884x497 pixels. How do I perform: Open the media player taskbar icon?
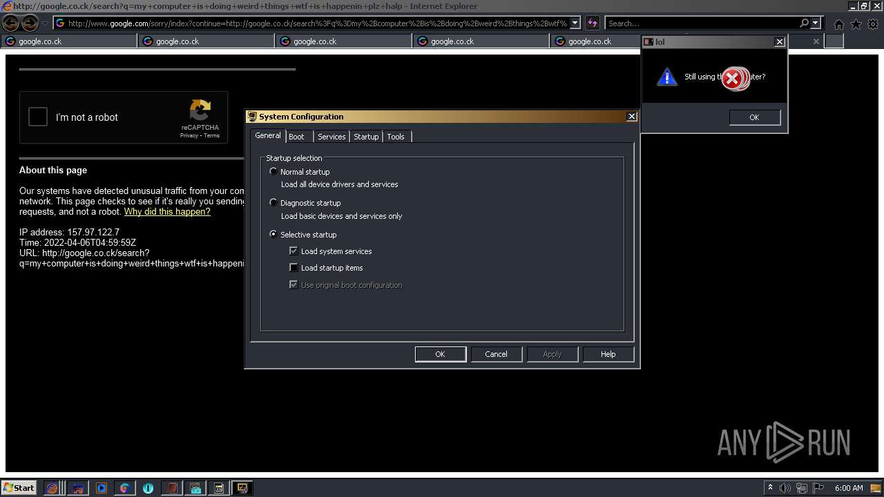pyautogui.click(x=102, y=488)
